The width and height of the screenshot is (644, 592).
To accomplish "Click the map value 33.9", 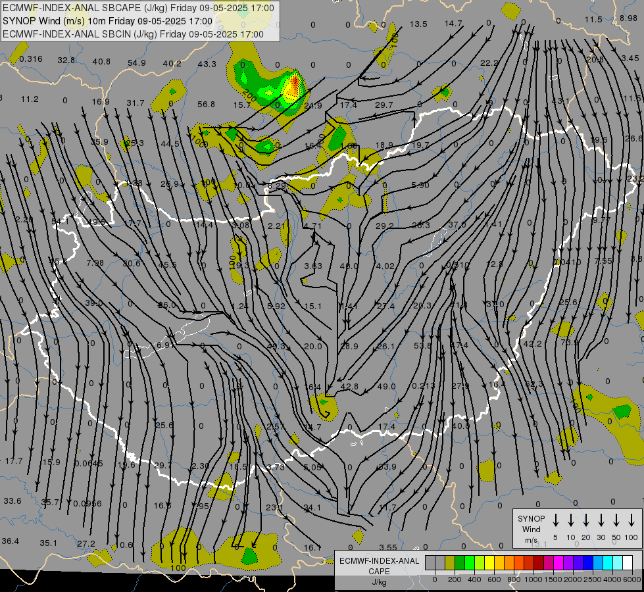I will coord(387,467).
